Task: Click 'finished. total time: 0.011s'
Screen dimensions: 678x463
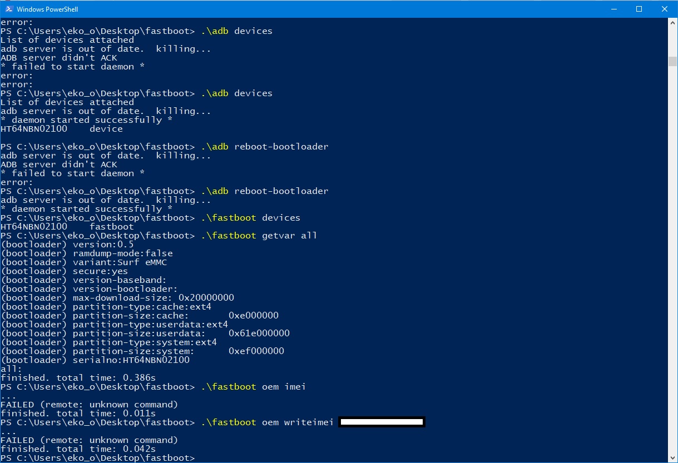Action: (x=78, y=414)
